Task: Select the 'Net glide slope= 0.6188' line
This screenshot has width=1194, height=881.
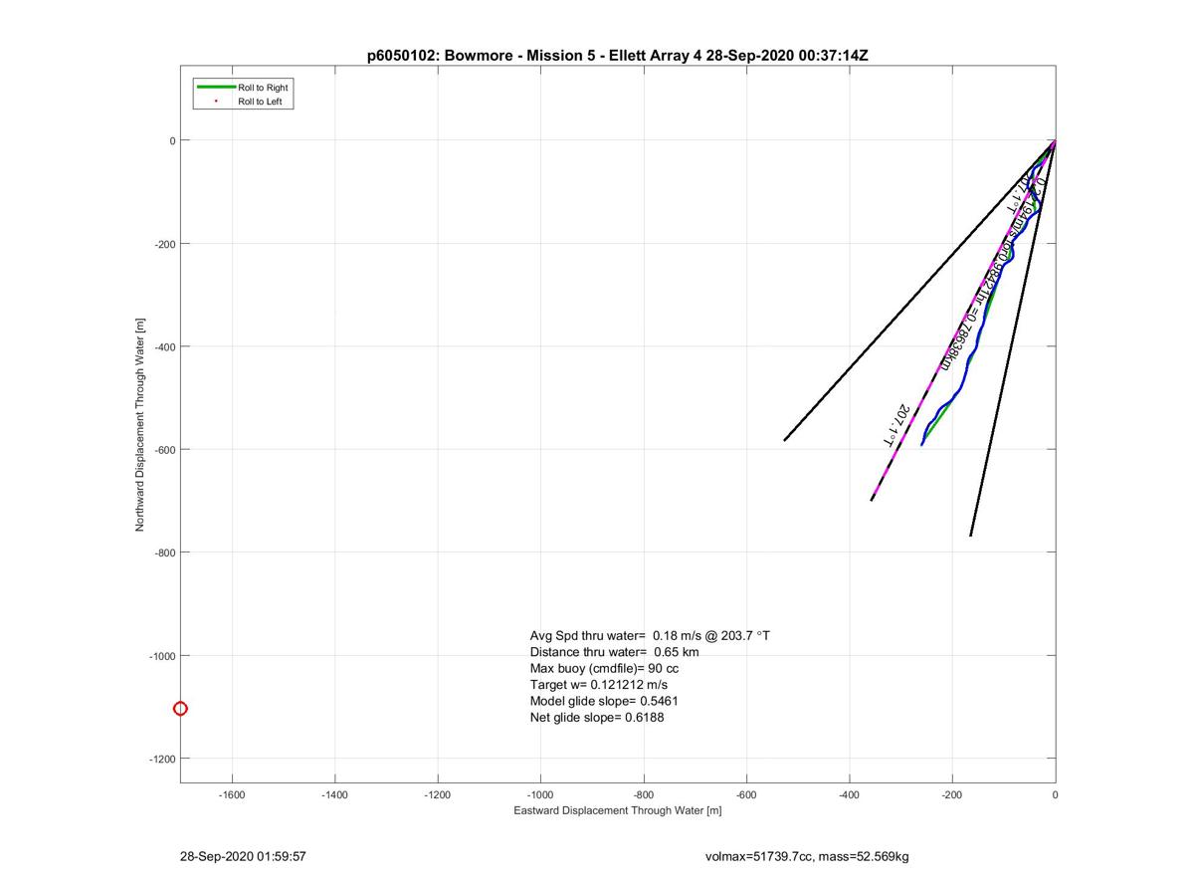Action: (597, 717)
